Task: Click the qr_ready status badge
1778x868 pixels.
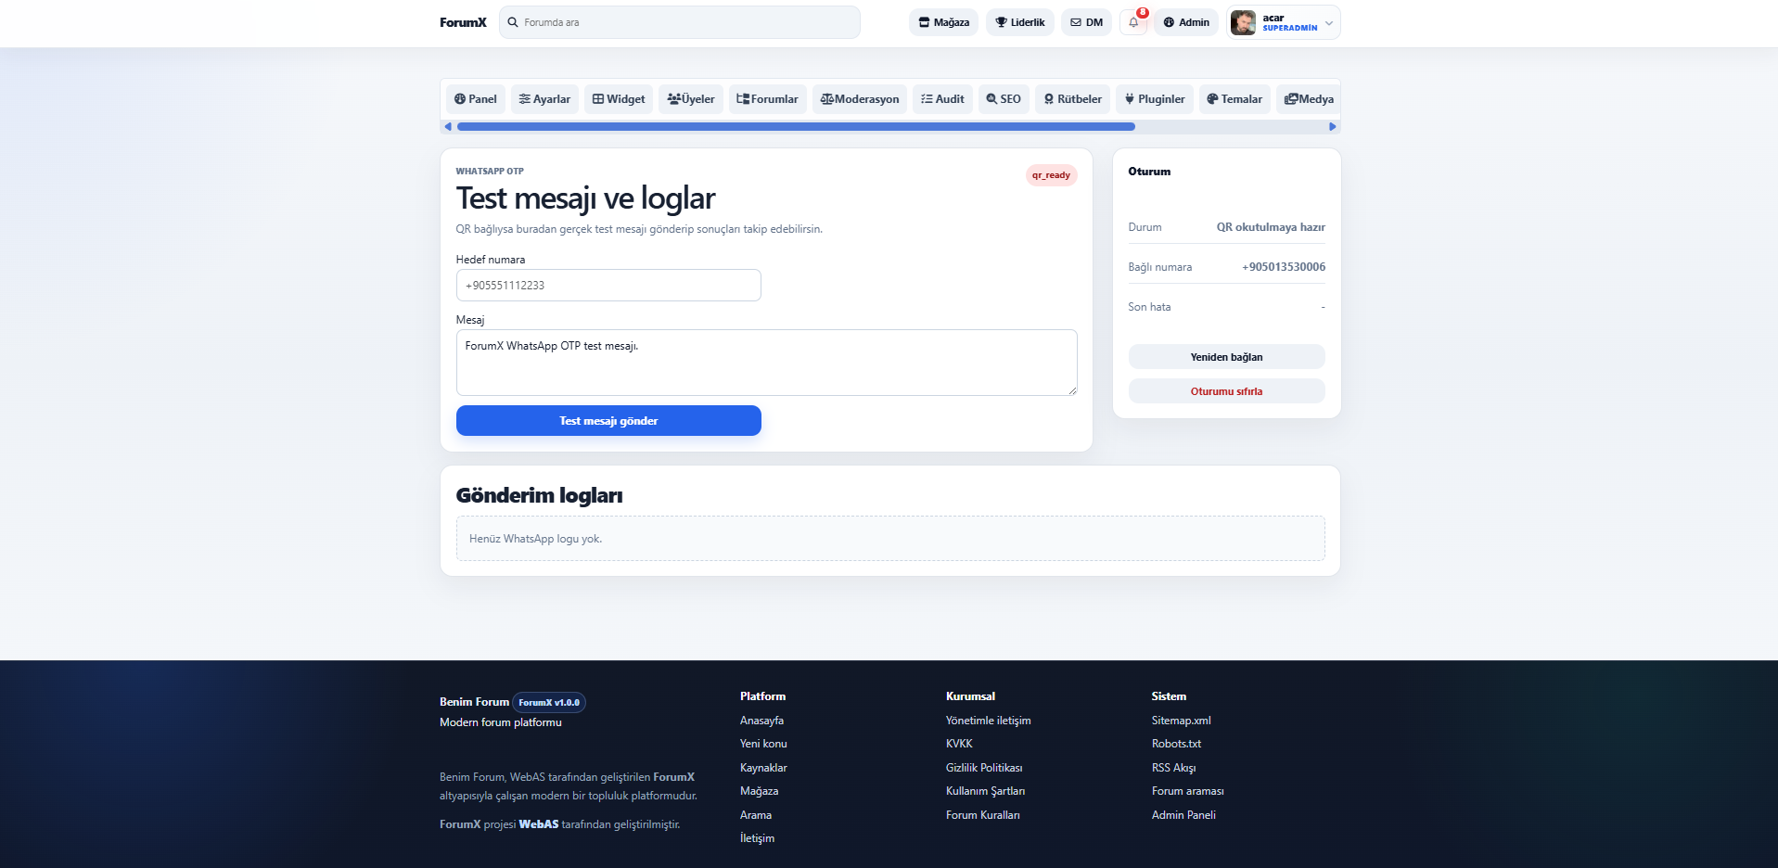Action: click(1051, 175)
